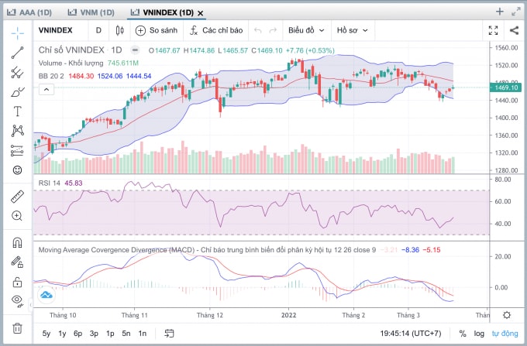Choose the brush drawing tool
Image resolution: width=527 pixels, height=346 pixels.
(18, 91)
